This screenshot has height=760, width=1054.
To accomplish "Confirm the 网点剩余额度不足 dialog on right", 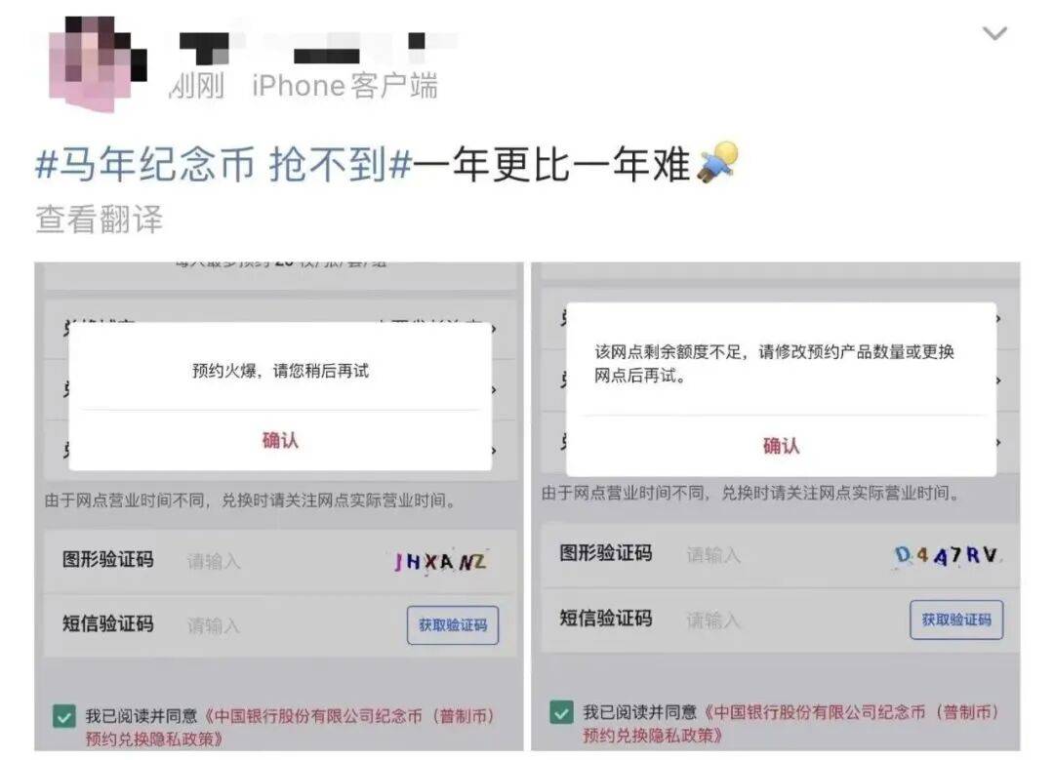I will click(x=781, y=446).
